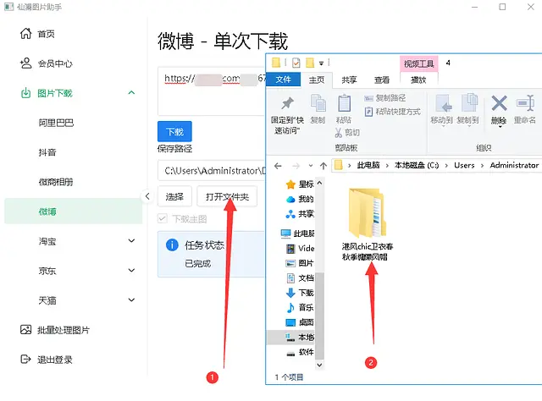Select 微商相册 in the sidebar

[x=74, y=182]
